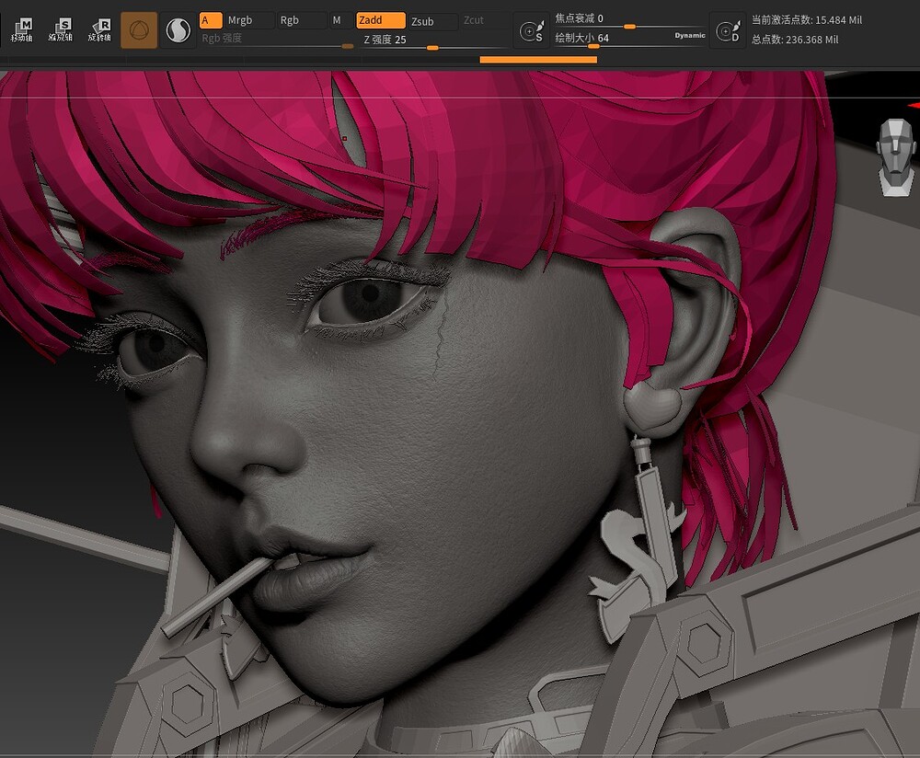Image resolution: width=920 pixels, height=758 pixels.
Task: Click the 总点数: 236.368 Mil readout
Action: pyautogui.click(x=795, y=40)
